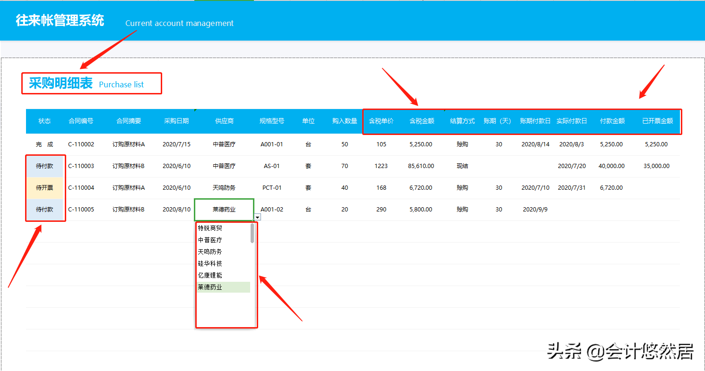The height and width of the screenshot is (371, 705).
Task: Click the 供应商 column header
Action: tap(224, 121)
